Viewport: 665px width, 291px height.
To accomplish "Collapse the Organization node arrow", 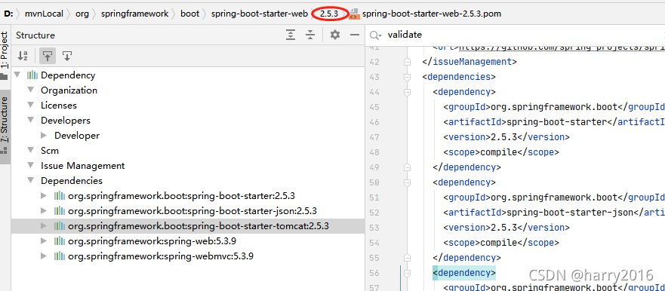I will pyautogui.click(x=30, y=90).
